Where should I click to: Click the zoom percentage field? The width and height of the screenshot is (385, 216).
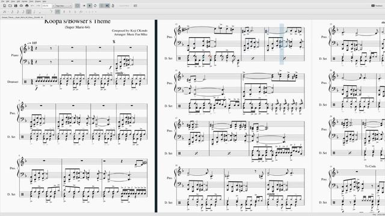[x=47, y=5]
